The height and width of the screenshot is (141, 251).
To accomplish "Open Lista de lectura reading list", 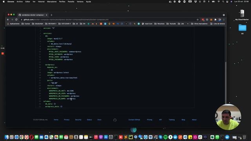I will tap(218, 23).
